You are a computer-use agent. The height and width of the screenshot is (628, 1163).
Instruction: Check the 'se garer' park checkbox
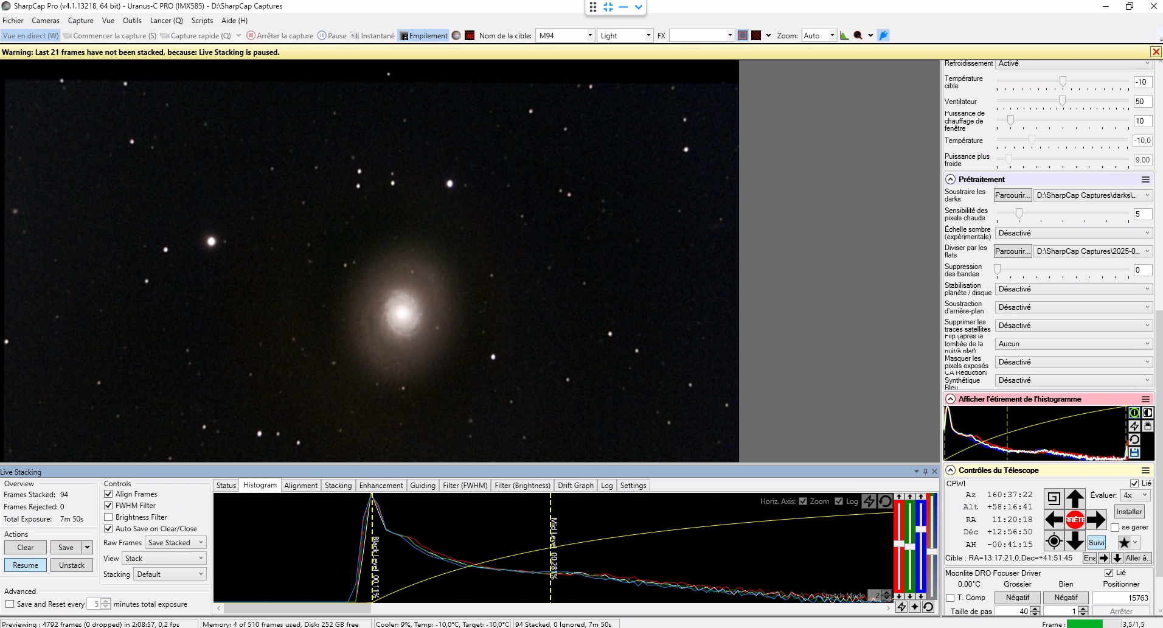click(x=1115, y=527)
